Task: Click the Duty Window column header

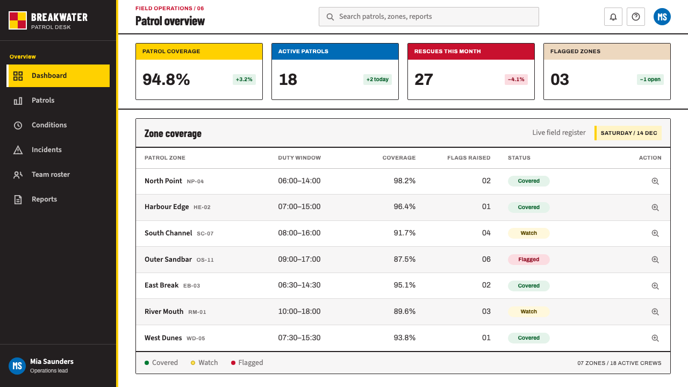Action: [x=299, y=158]
